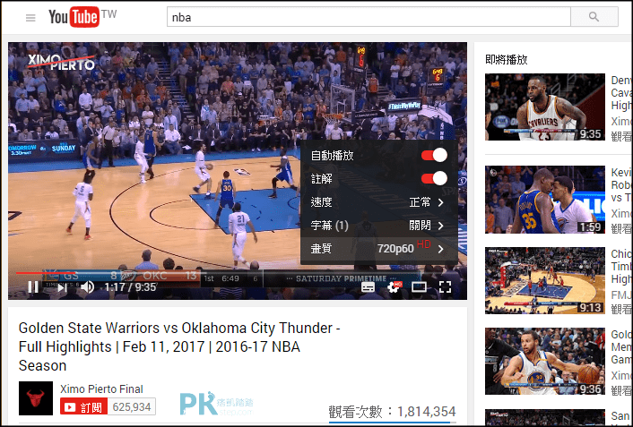Open the 畫質 quality submenu

click(378, 249)
